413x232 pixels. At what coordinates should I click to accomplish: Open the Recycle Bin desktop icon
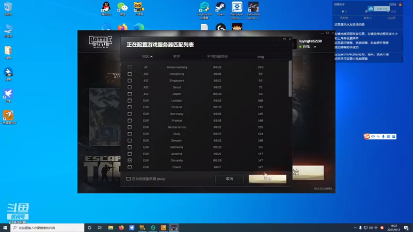pyautogui.click(x=8, y=9)
